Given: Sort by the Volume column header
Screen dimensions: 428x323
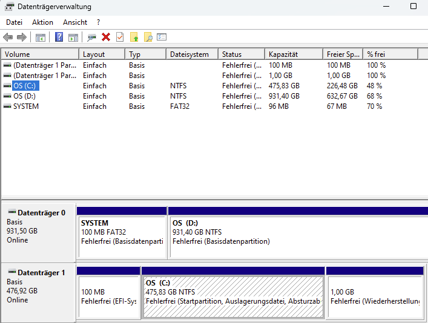Looking at the screenshot, I should point(41,54).
